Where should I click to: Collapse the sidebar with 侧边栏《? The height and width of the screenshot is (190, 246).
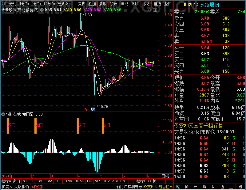coord(165,187)
